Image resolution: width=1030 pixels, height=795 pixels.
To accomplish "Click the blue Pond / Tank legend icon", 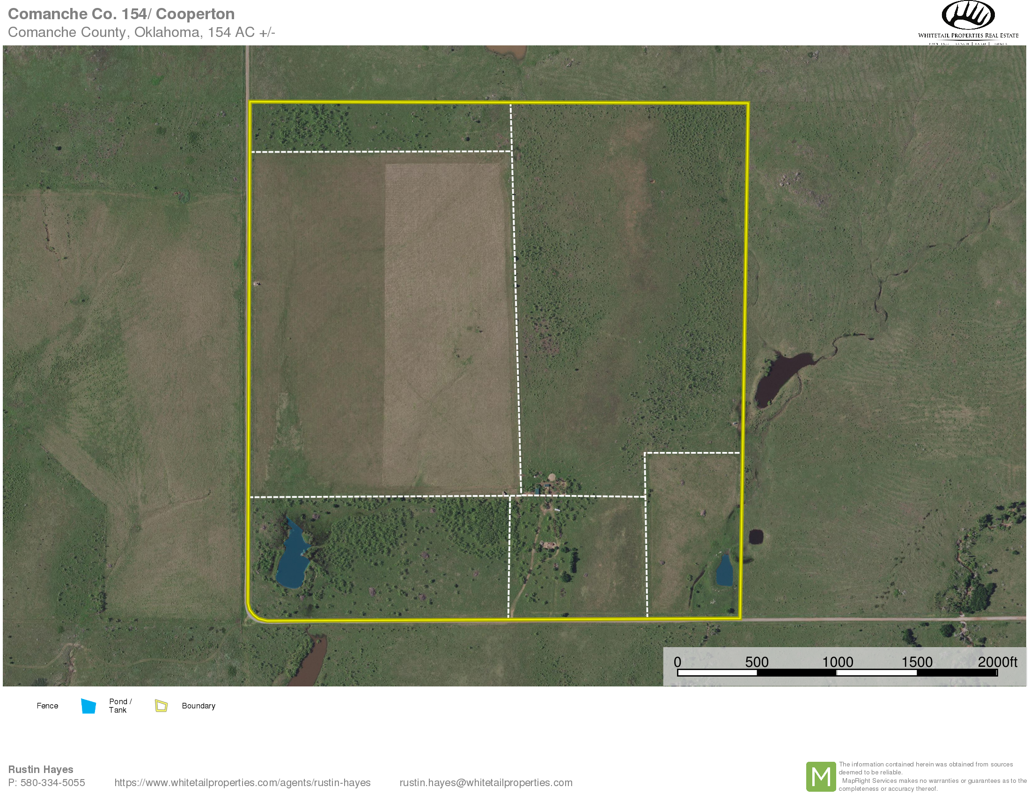I will 88,706.
